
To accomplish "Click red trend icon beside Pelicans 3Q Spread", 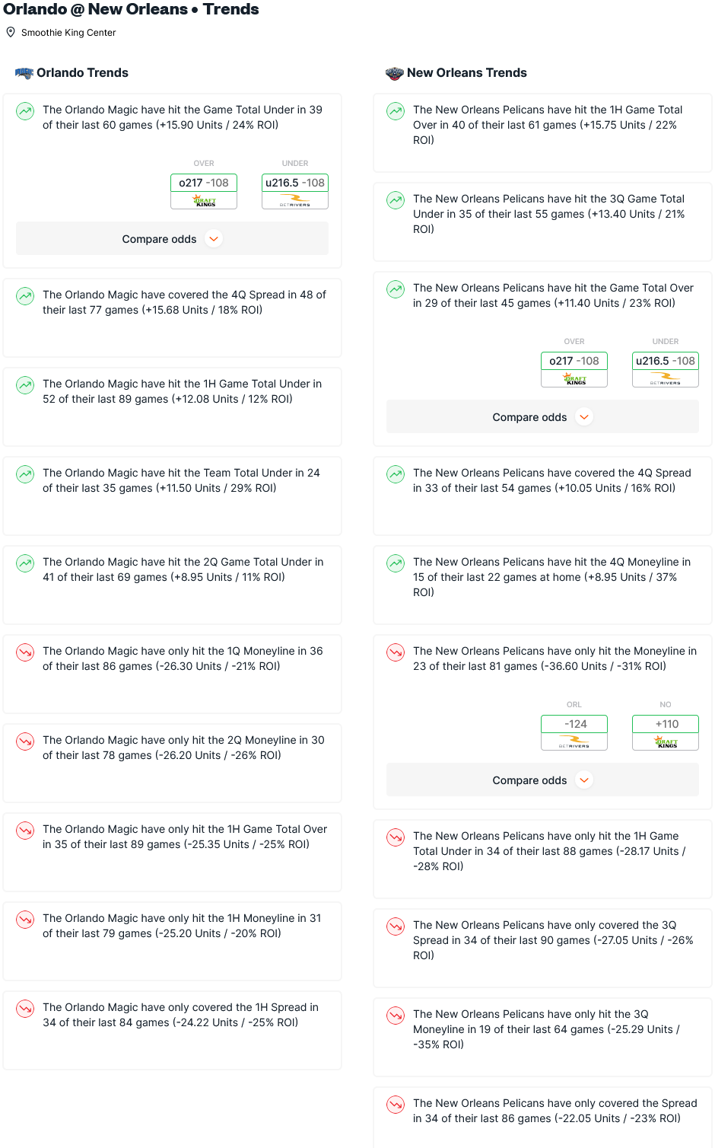I will [x=396, y=926].
